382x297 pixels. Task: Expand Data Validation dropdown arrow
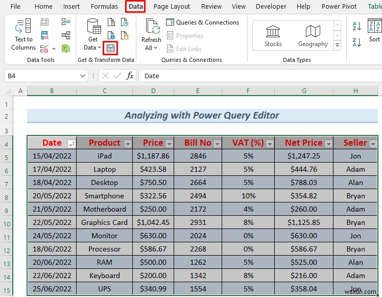[54, 49]
